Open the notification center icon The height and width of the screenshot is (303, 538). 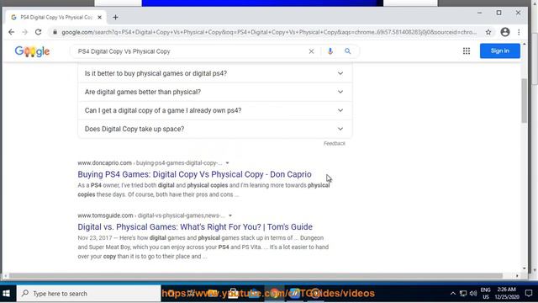point(529,294)
